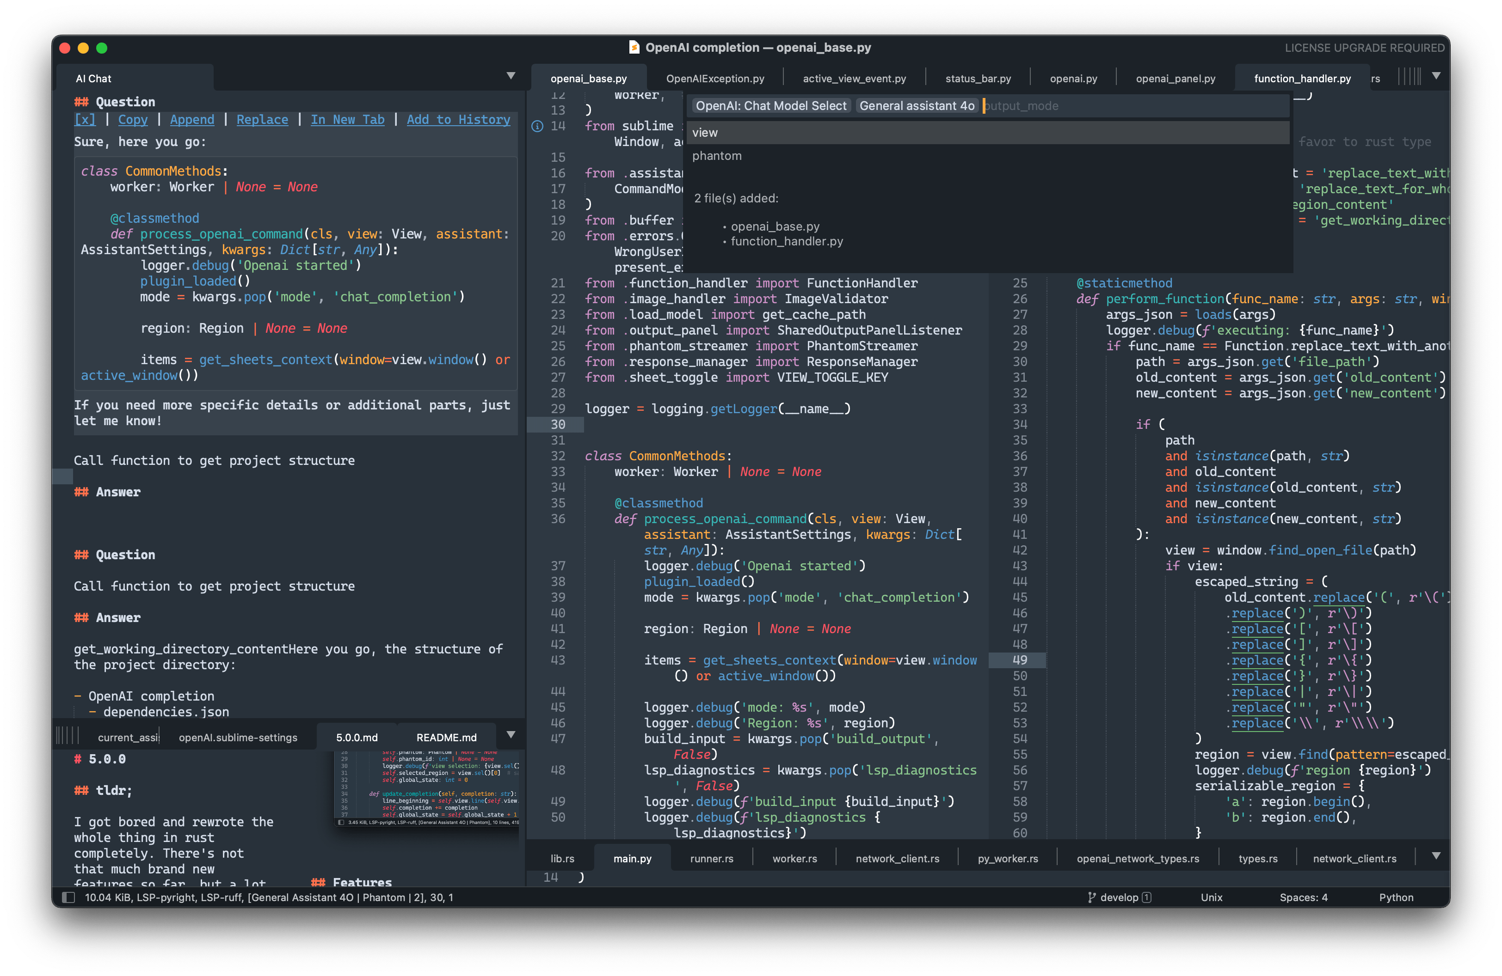Switch to the OpenAIException.py tab
This screenshot has width=1502, height=976.
click(x=715, y=79)
